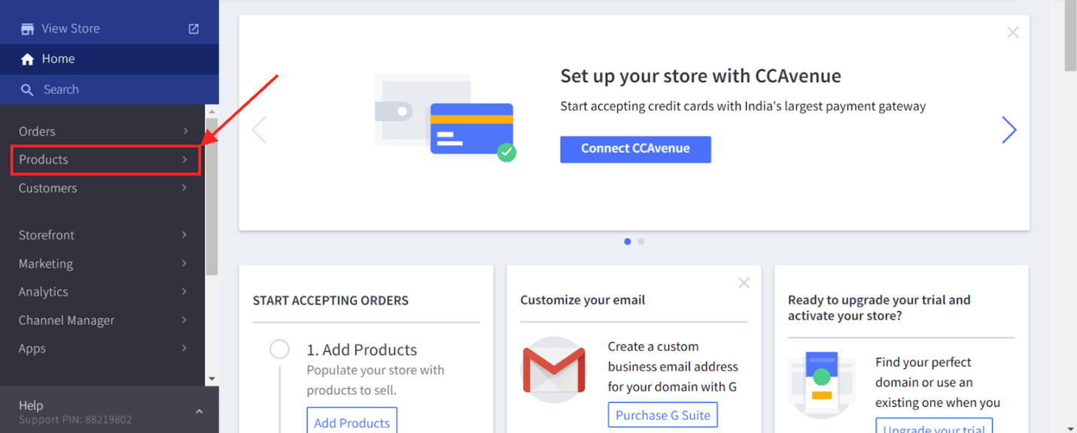This screenshot has width=1077, height=433.
Task: Click the View Store link
Action: (71, 29)
